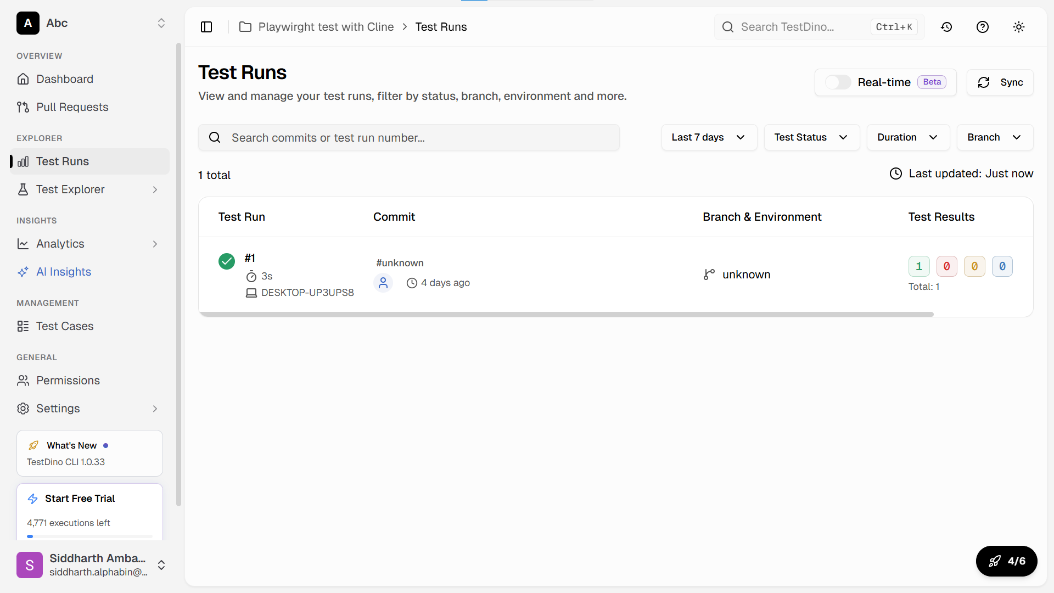Viewport: 1054px width, 593px height.
Task: Click the green passed count badge
Action: (x=918, y=266)
